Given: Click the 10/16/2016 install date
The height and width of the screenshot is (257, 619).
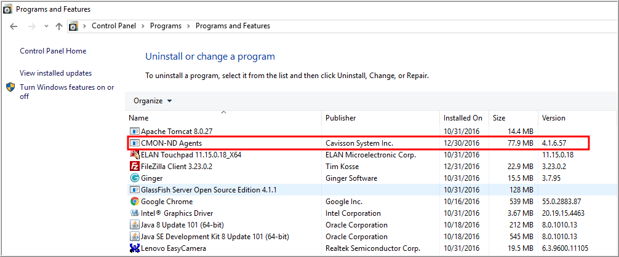Looking at the screenshot, I should click(x=461, y=202).
